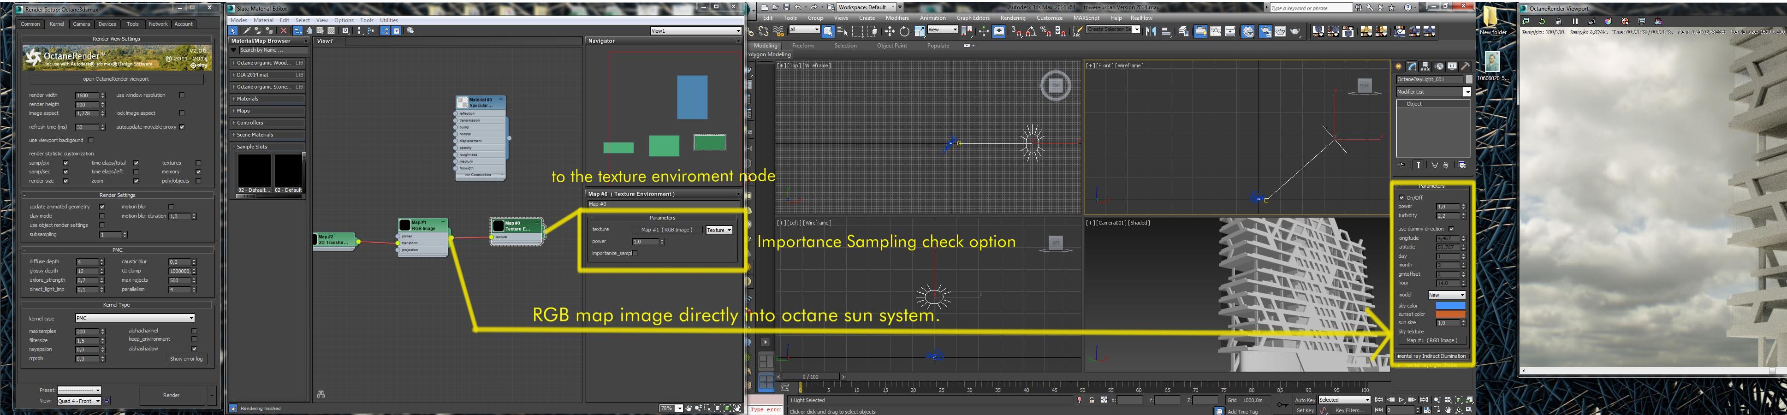Viewport: 1787px width, 415px height.
Task: Check the lock image aspect option
Action: pos(182,113)
